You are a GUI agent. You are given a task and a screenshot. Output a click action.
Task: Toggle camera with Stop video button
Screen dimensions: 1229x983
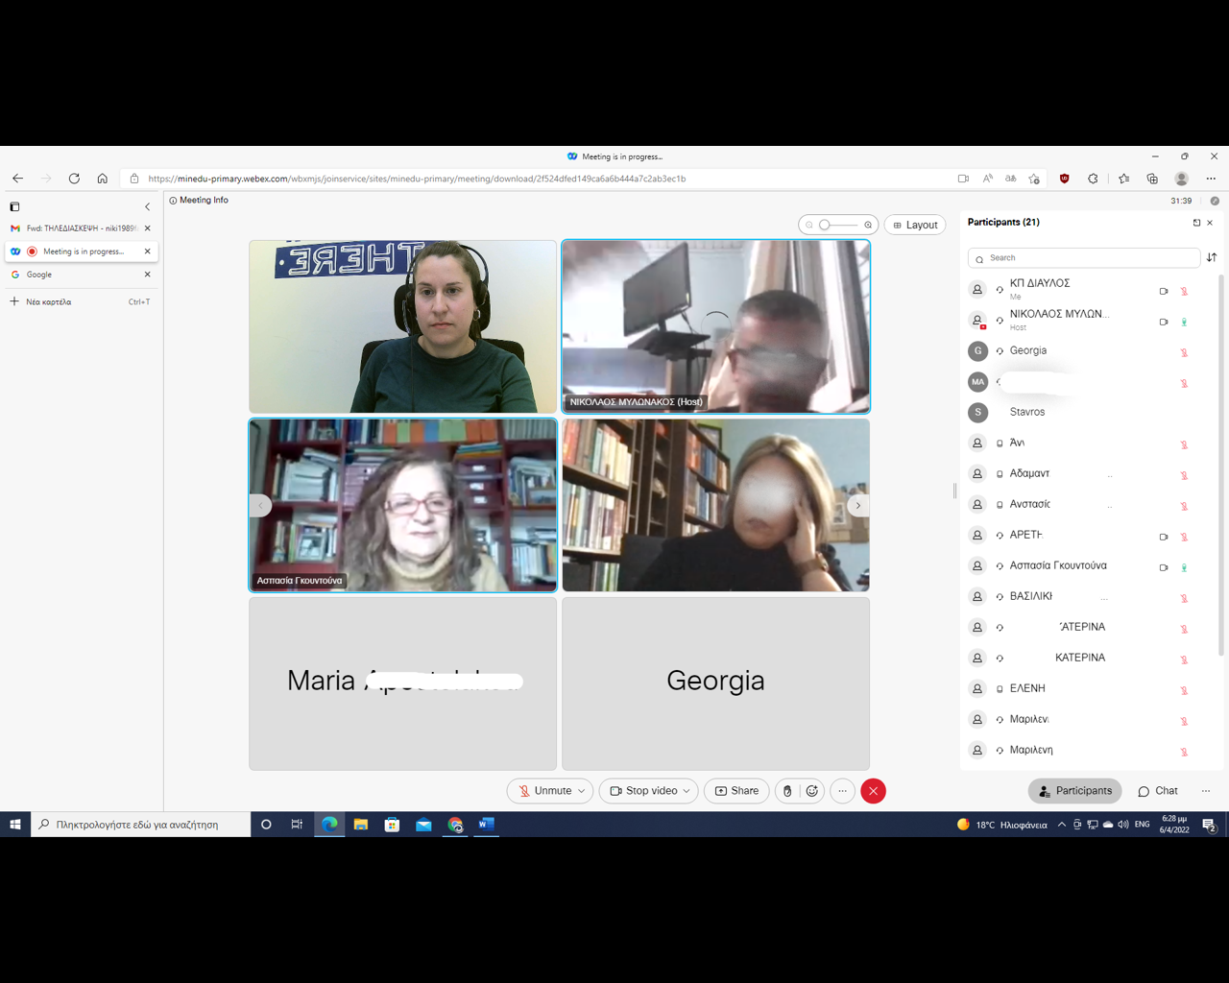click(x=643, y=791)
